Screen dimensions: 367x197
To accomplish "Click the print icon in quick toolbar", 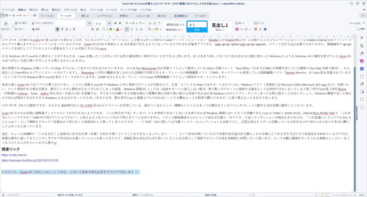I will pos(35,15).
